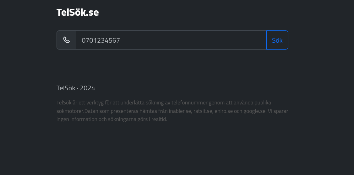354x175 pixels.
Task: Open the TelSök.se site title
Action: 78,12
